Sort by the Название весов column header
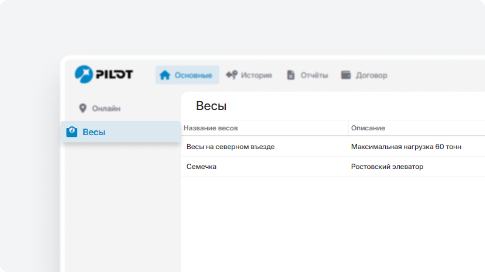The width and height of the screenshot is (485, 272). [211, 128]
